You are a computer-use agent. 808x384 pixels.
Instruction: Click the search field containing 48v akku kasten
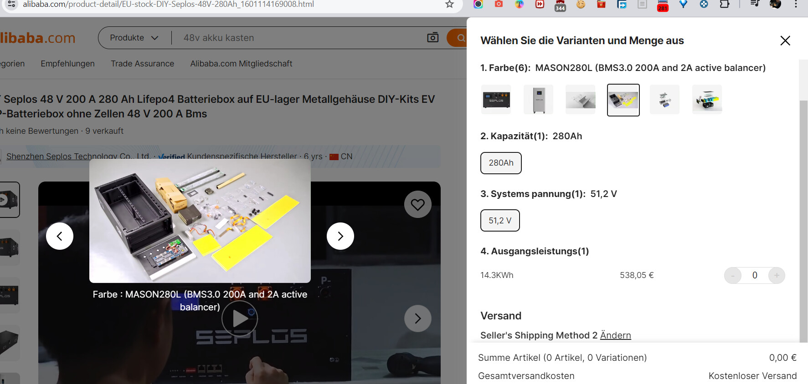[x=298, y=38]
